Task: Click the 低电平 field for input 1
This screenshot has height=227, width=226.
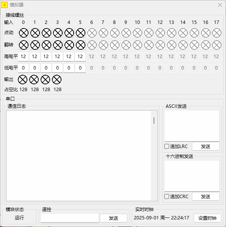Action: click(35, 68)
